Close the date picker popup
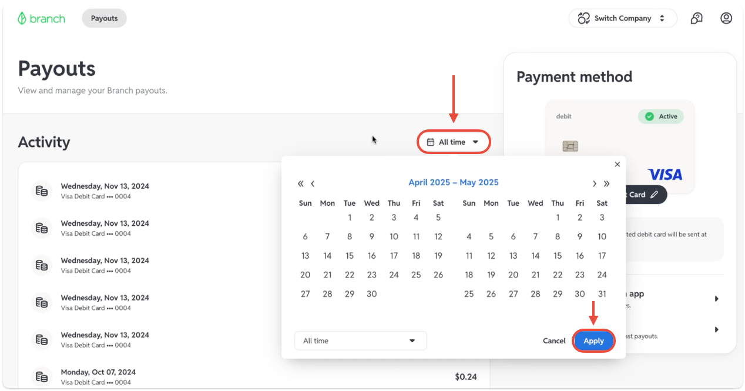The image size is (745, 391). click(617, 165)
